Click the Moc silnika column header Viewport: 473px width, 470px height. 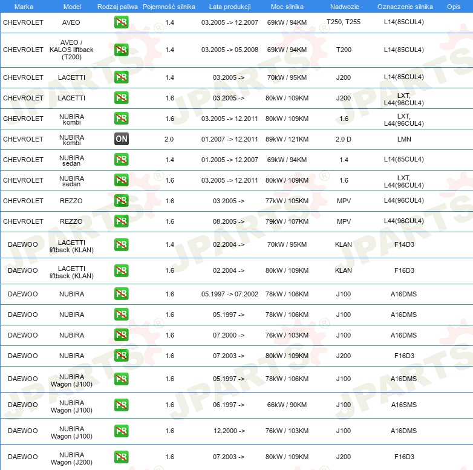[x=287, y=7]
